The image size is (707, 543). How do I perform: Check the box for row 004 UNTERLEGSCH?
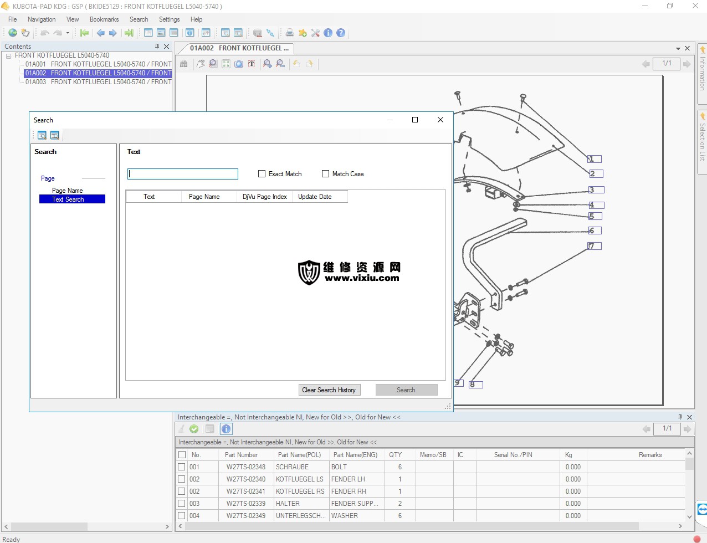coord(182,516)
